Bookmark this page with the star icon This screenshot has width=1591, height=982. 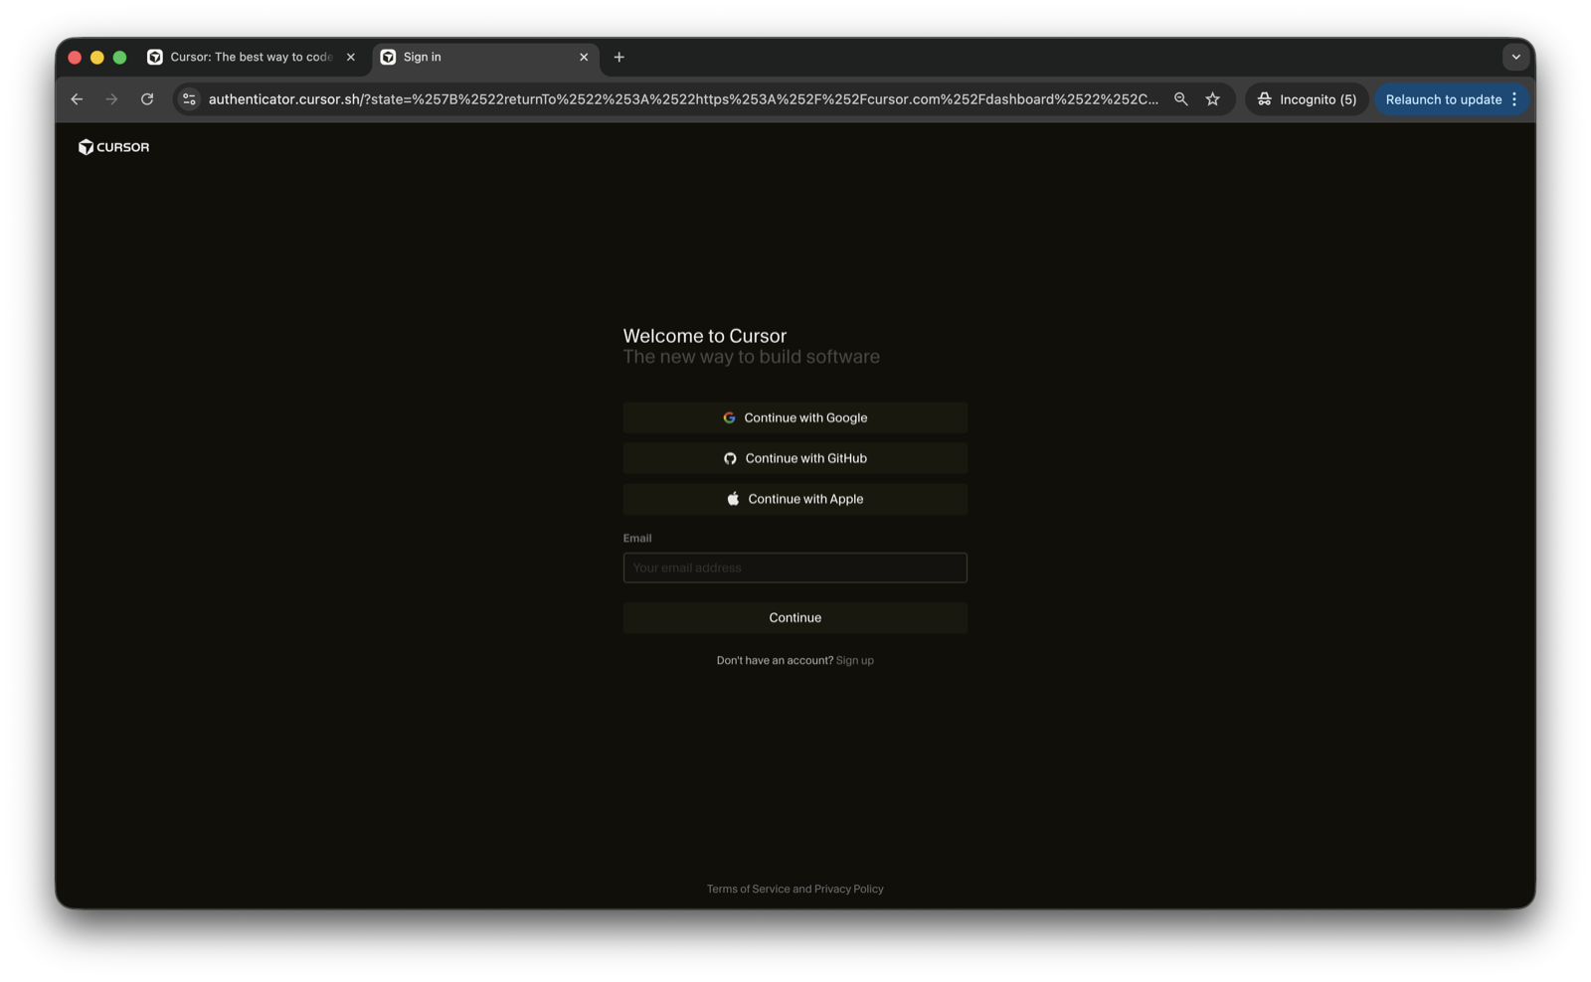coord(1212,99)
